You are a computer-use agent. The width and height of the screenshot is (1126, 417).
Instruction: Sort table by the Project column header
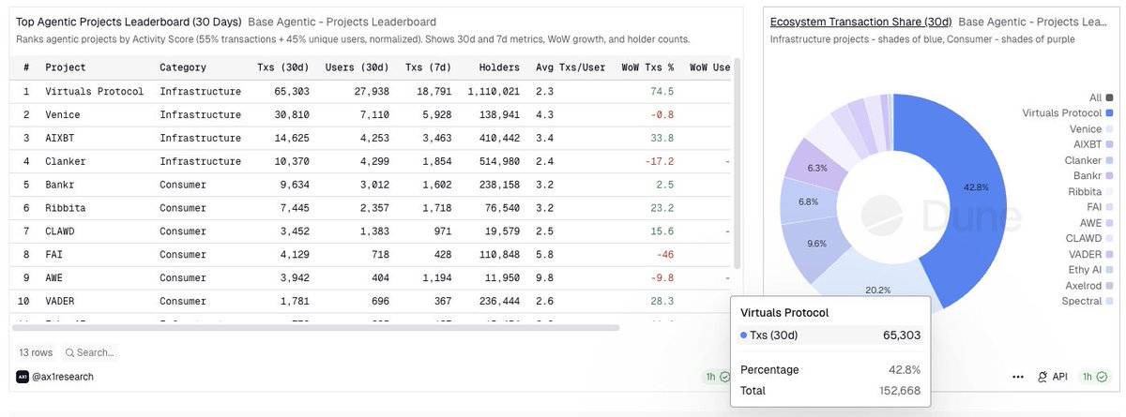point(65,67)
